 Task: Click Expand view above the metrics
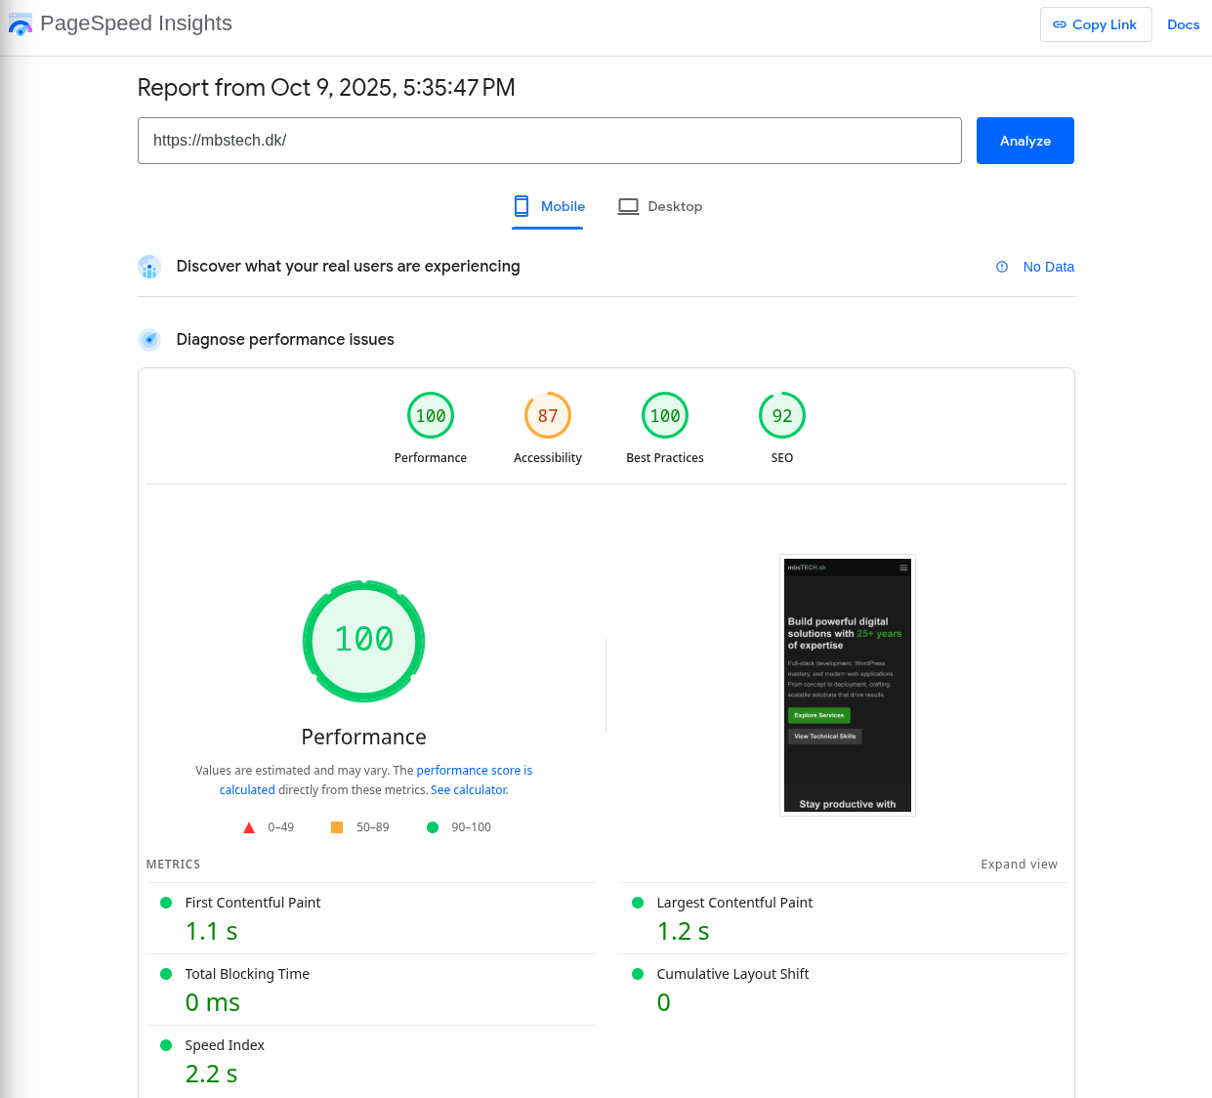tap(1020, 864)
